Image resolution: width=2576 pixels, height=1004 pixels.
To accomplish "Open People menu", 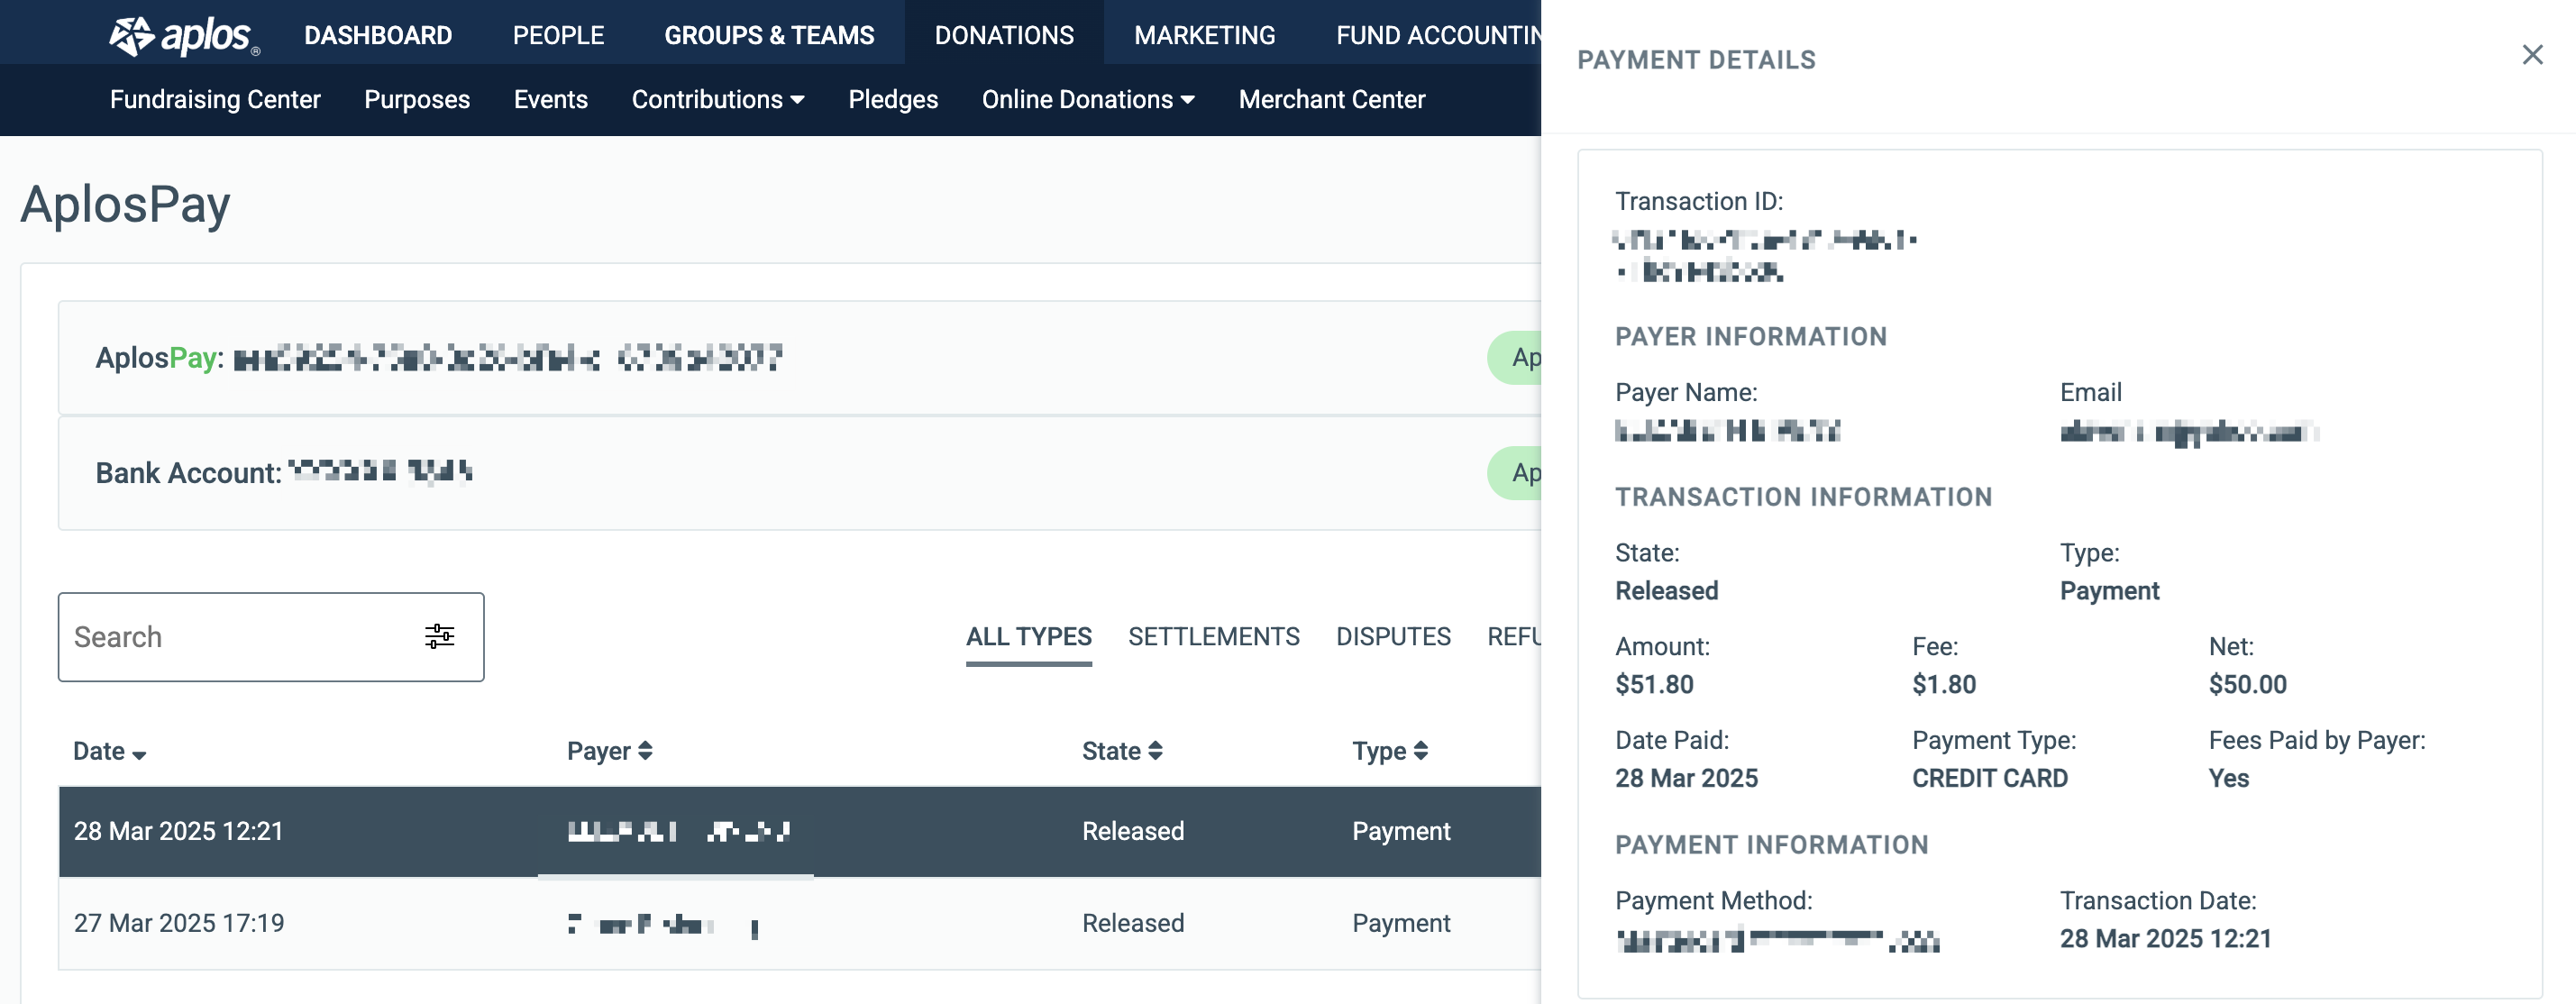I will tap(558, 35).
